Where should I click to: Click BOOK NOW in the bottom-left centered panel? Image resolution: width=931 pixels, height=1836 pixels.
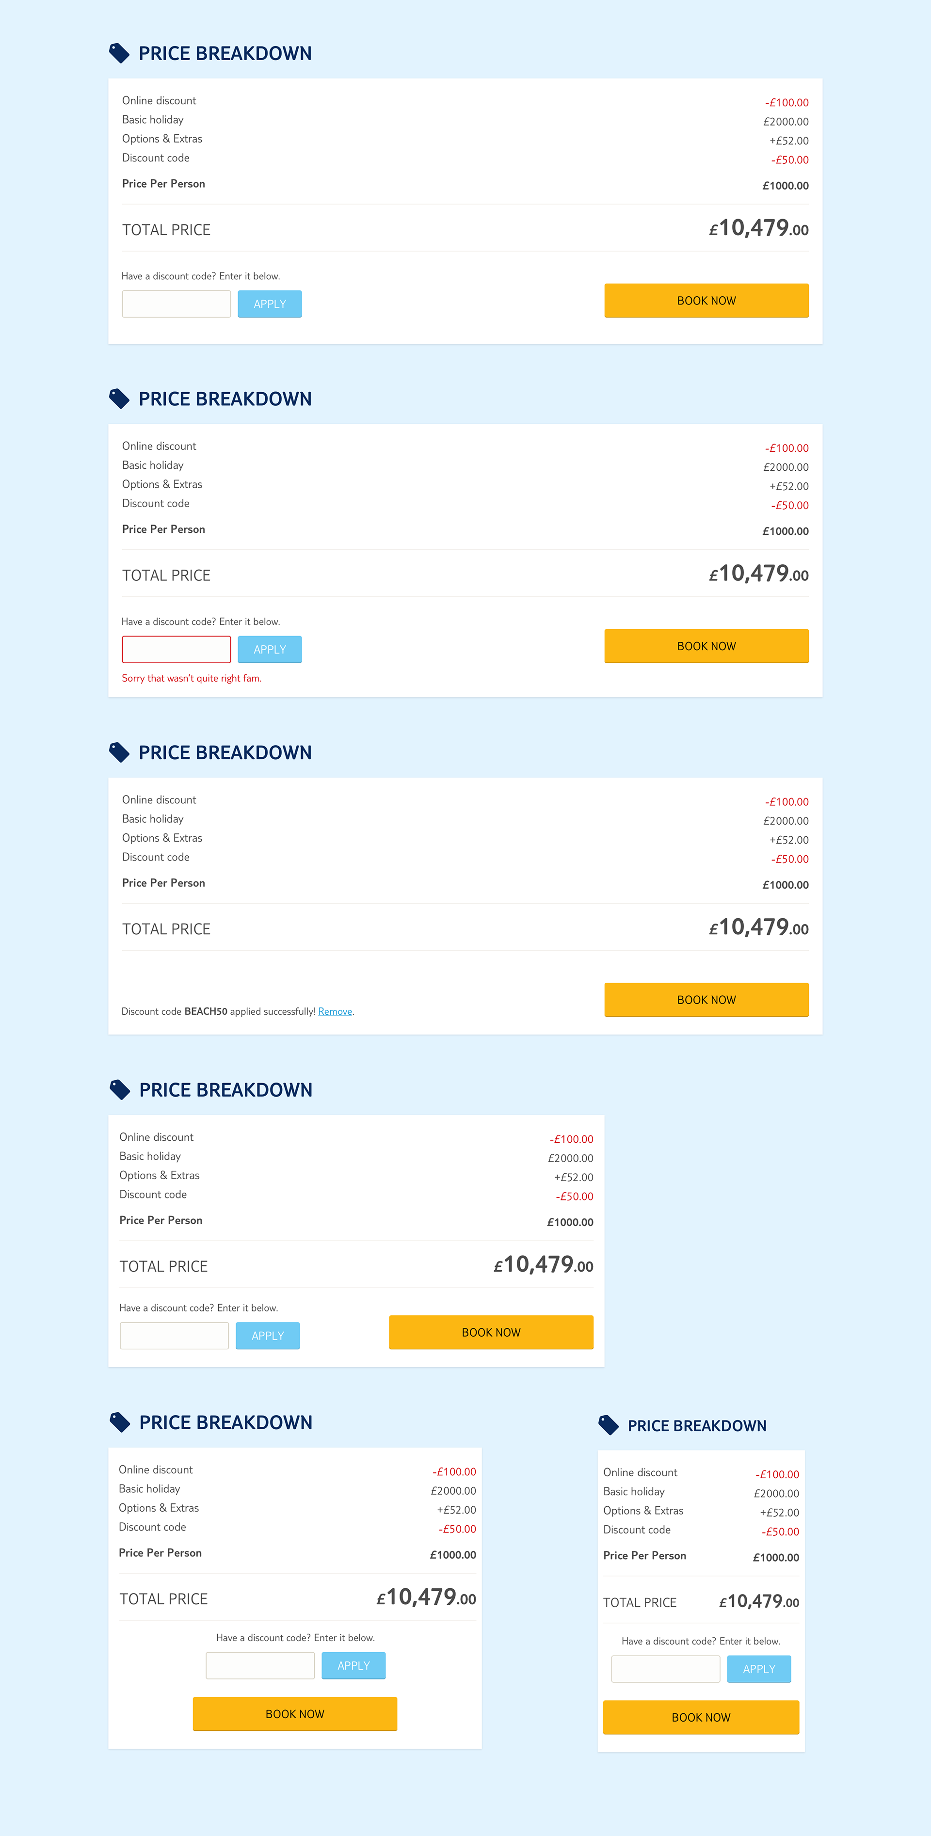[x=294, y=1713]
